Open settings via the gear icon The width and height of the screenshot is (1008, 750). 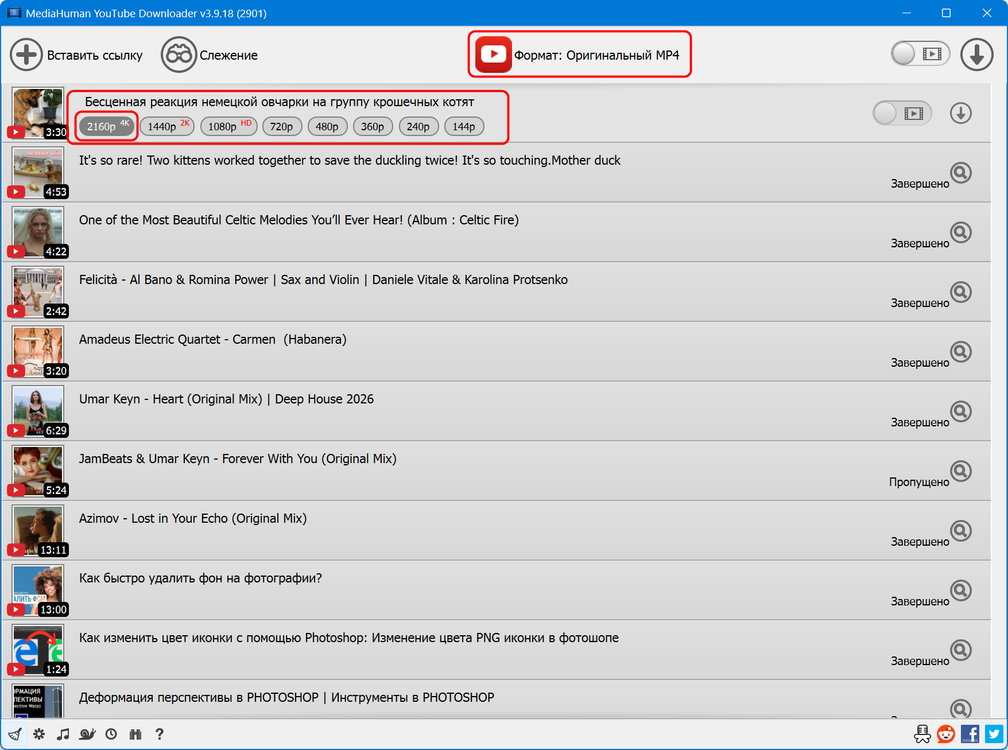[x=39, y=734]
